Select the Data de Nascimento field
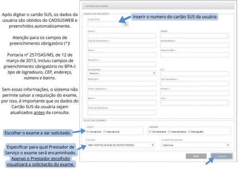The image size is (238, 169). 121,45
